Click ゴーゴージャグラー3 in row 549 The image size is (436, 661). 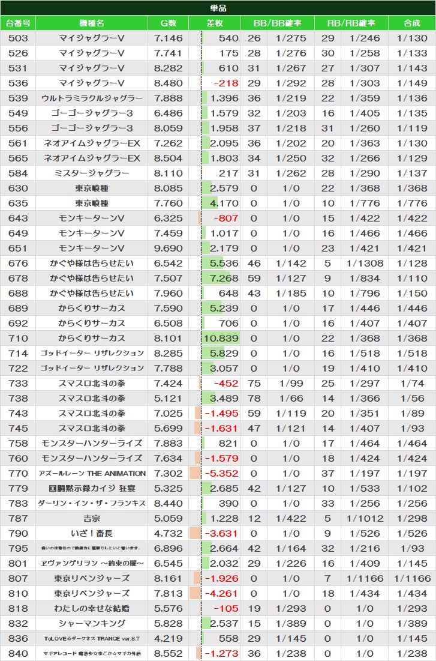[92, 113]
